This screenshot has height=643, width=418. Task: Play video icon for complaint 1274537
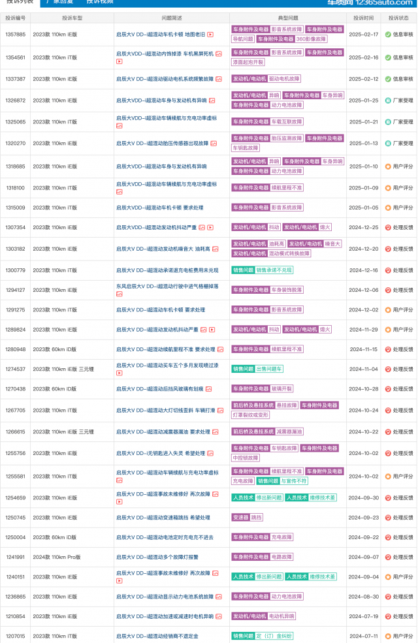click(x=120, y=373)
